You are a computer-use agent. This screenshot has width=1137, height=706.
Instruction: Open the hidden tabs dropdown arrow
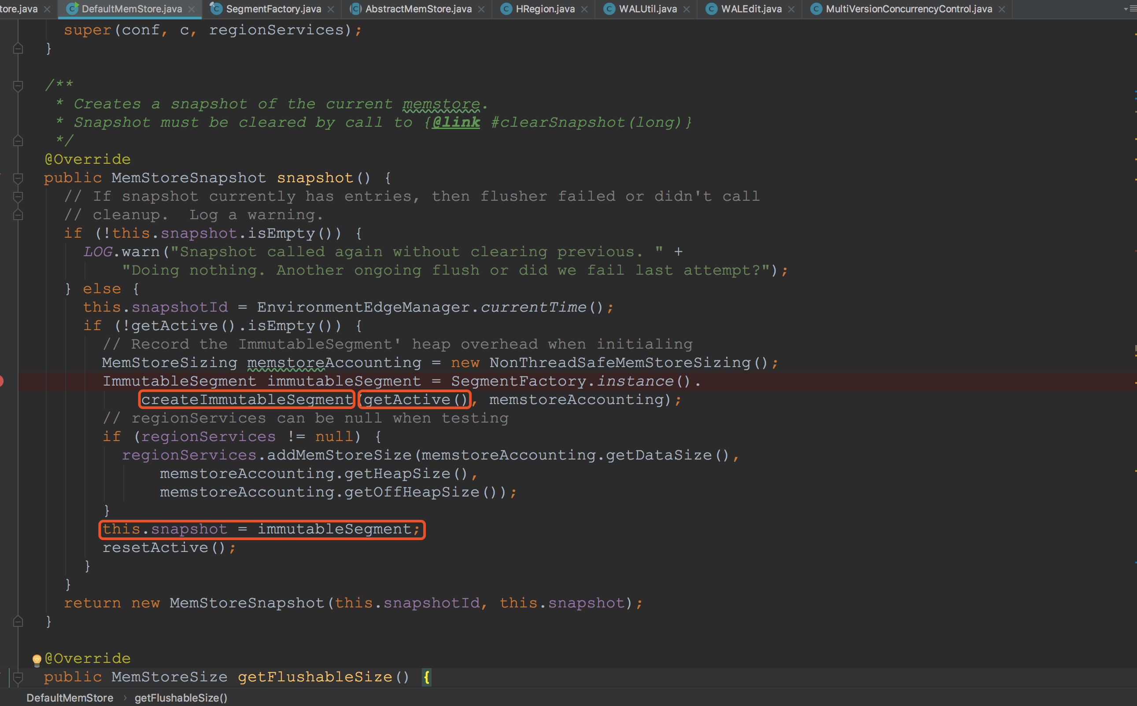[1126, 9]
